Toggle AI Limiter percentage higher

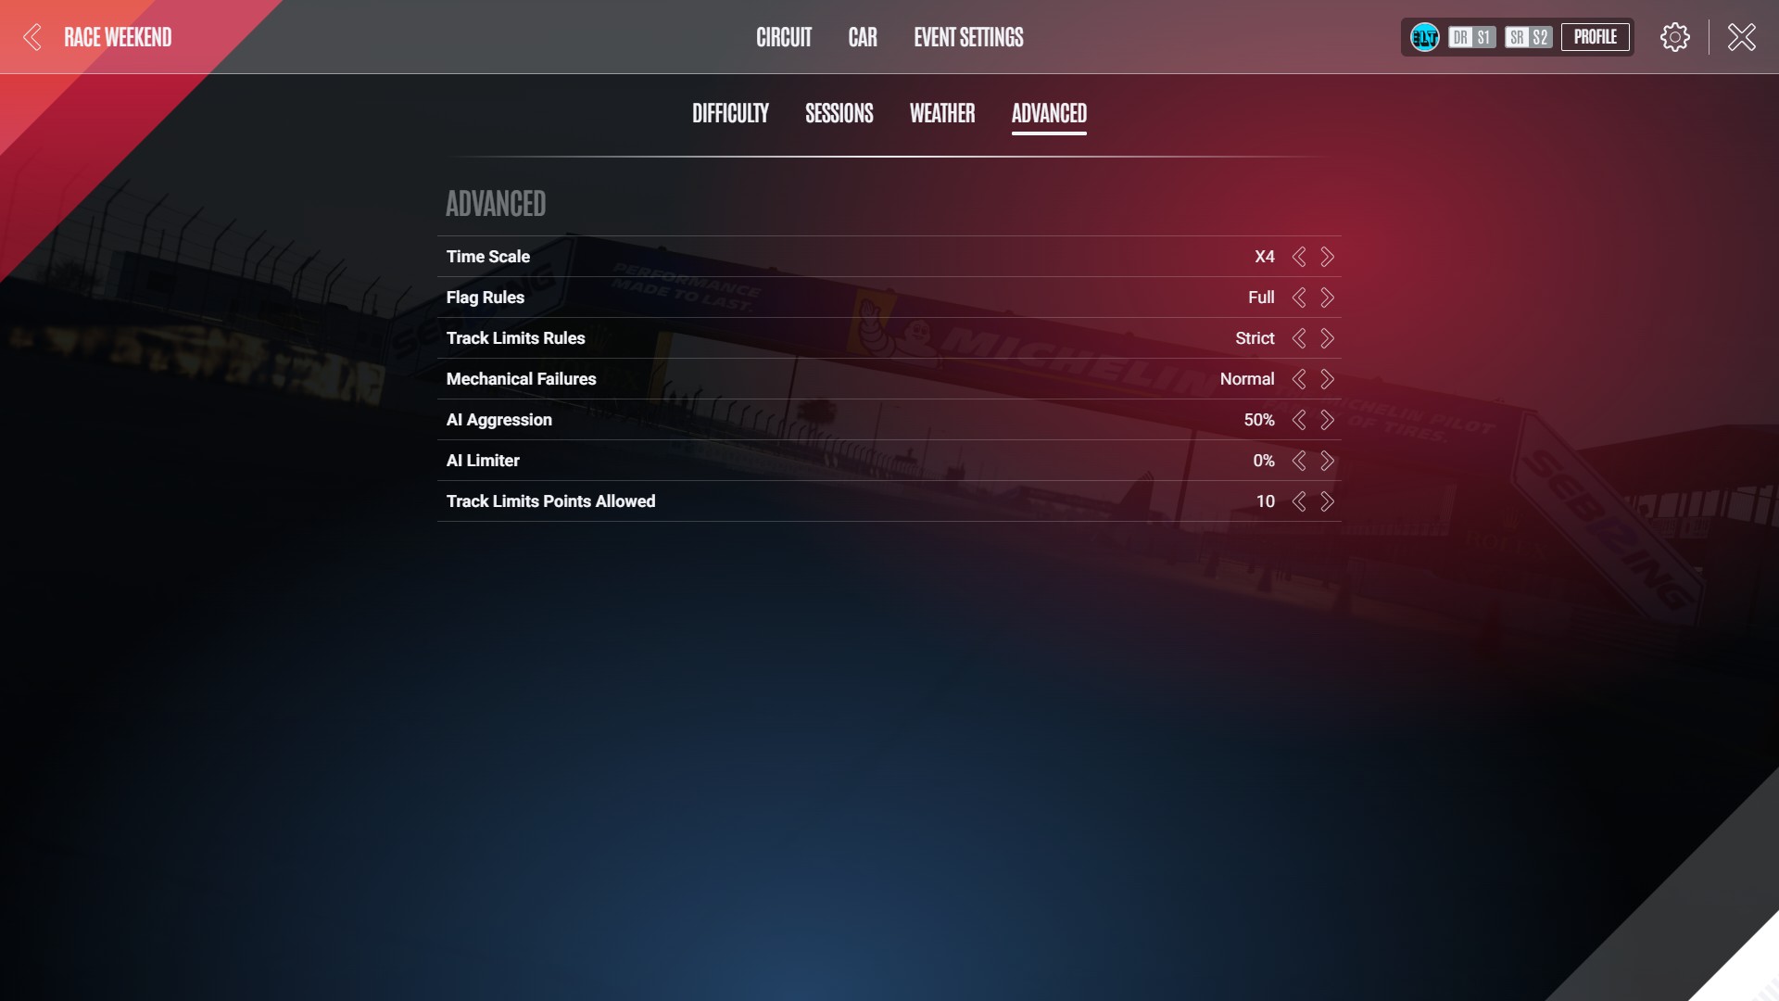pos(1327,460)
